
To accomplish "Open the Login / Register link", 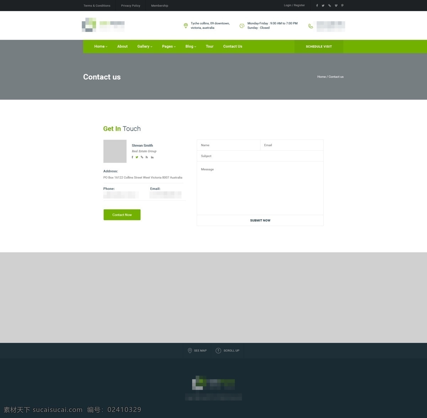I will 294,5.
